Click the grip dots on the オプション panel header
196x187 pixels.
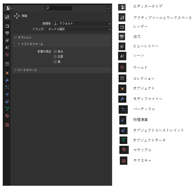[108, 37]
